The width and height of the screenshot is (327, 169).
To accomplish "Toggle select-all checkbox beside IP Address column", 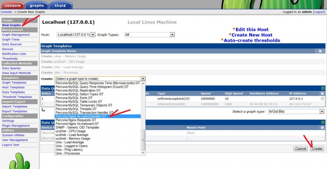I will tap(322, 94).
